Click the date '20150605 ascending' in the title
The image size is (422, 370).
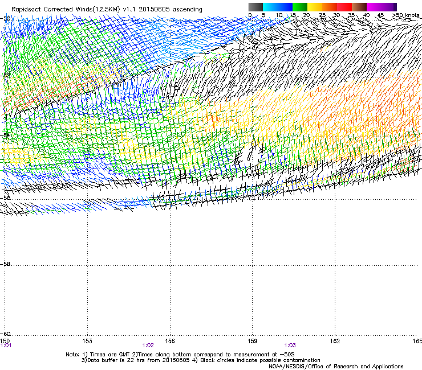click(x=171, y=9)
